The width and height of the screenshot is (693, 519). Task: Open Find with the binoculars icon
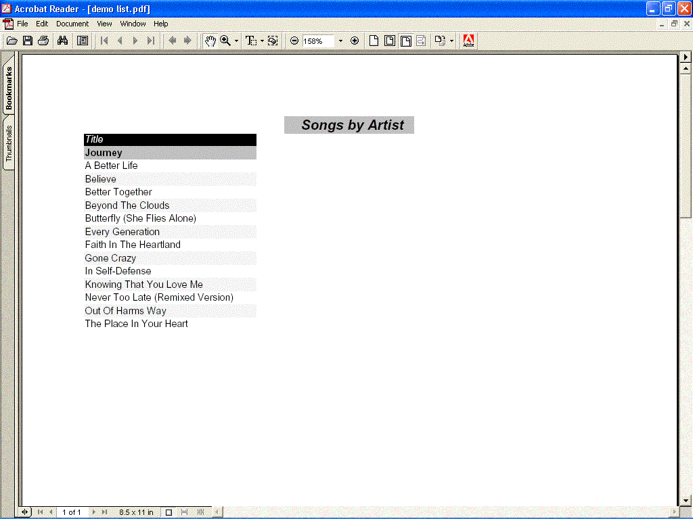pos(63,41)
